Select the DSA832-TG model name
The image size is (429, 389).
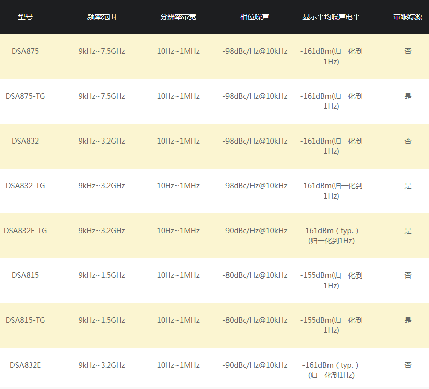click(x=25, y=186)
